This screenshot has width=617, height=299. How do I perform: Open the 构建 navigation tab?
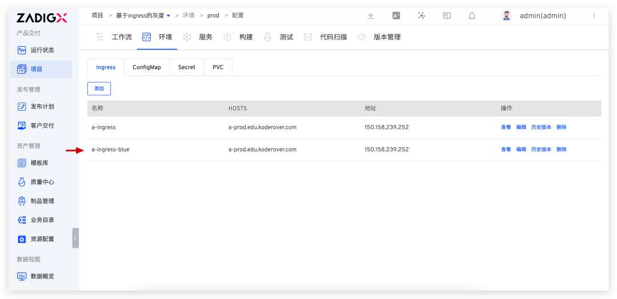pos(246,37)
